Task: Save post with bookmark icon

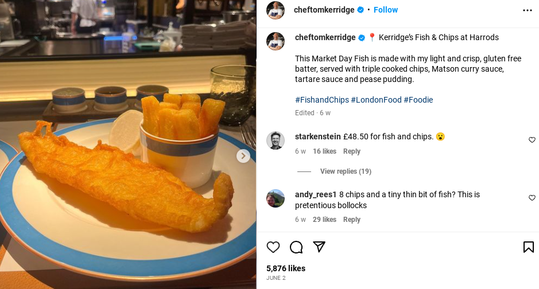Action: pos(528,247)
